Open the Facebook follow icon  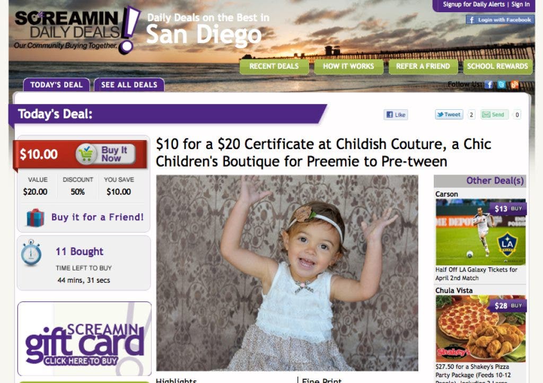[x=488, y=84]
